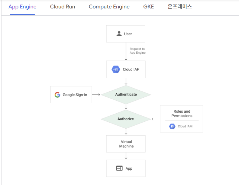Switch to the App Engine tab
Screen dimensions: 239x185
pyautogui.click(x=22, y=7)
